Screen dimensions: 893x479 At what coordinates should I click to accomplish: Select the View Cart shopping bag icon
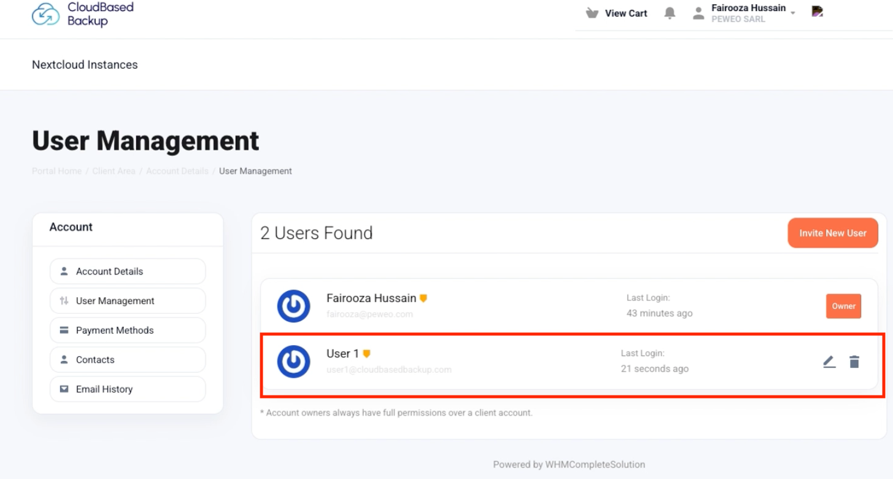pos(591,13)
